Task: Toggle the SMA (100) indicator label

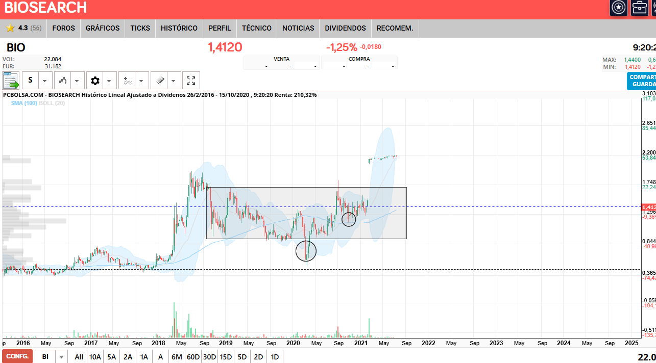Action: (x=24, y=103)
